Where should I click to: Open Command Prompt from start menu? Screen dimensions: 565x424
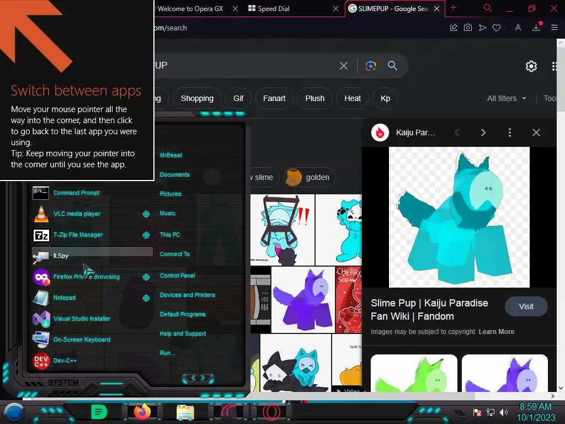[x=92, y=193]
